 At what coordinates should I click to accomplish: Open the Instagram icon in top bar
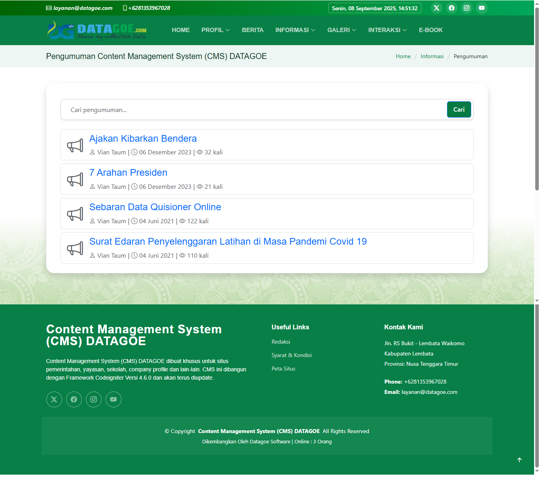coord(466,8)
